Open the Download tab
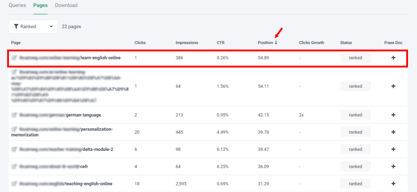The width and height of the screenshot is (417, 192). 66,5
